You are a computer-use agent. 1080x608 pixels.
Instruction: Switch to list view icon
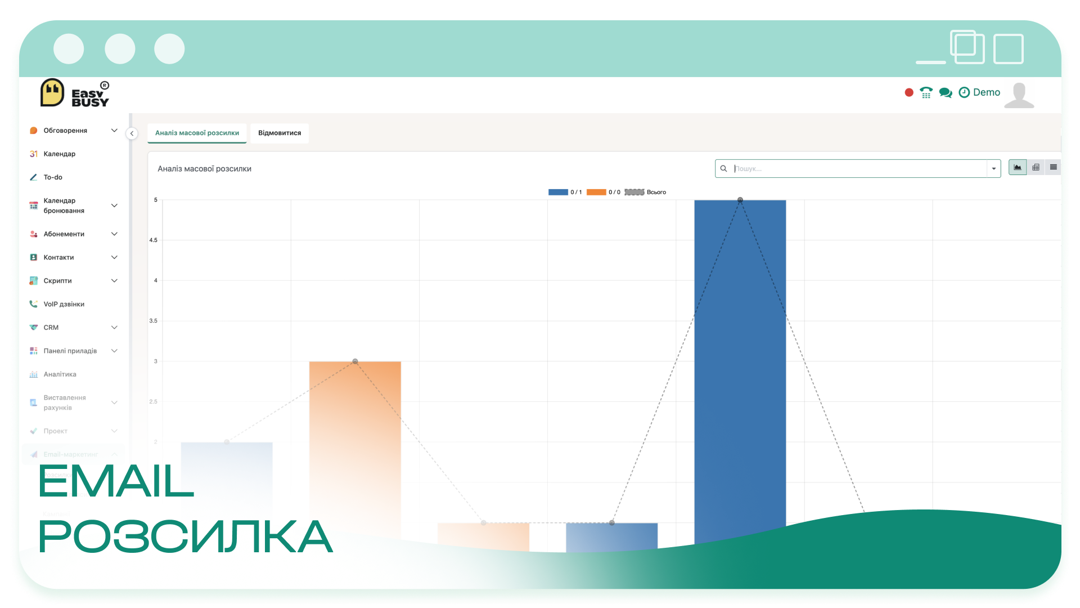click(1053, 167)
